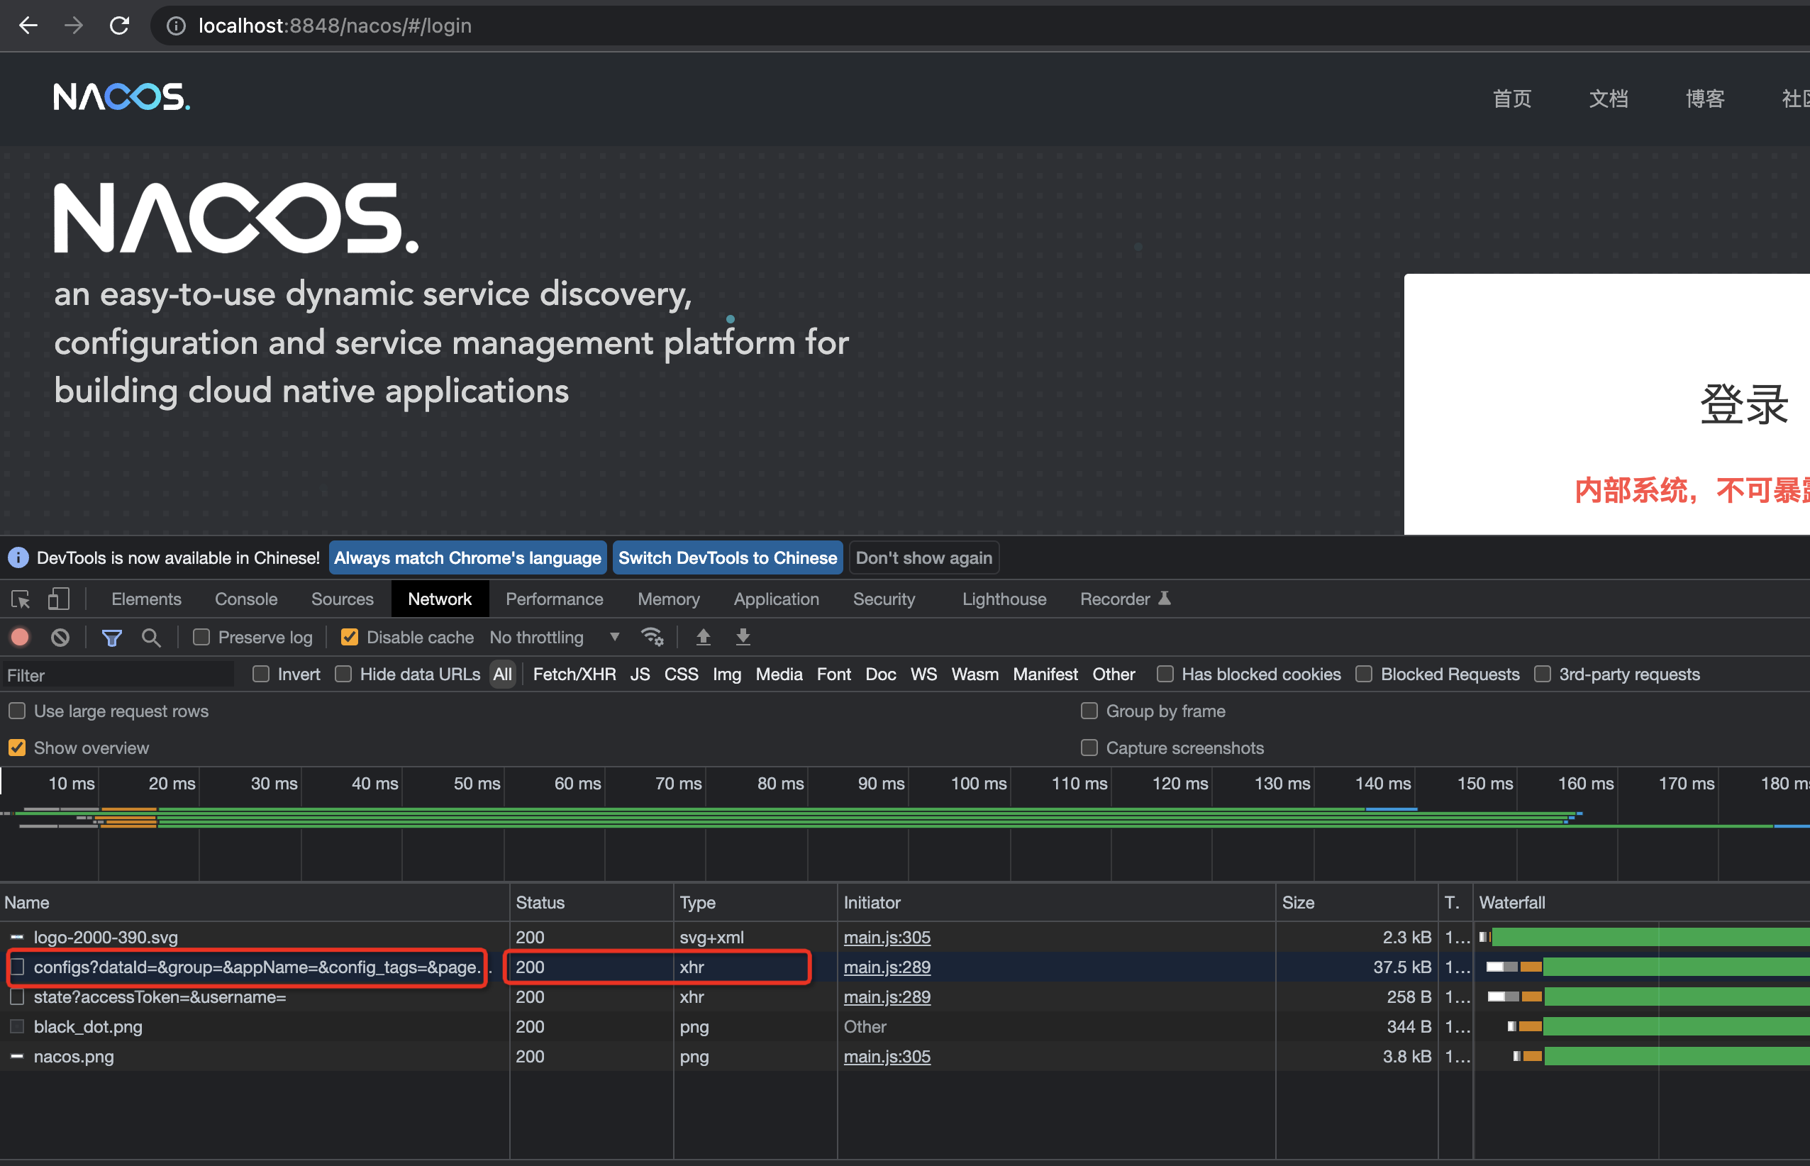Toggle the device toolbar
1810x1166 pixels.
(x=58, y=598)
